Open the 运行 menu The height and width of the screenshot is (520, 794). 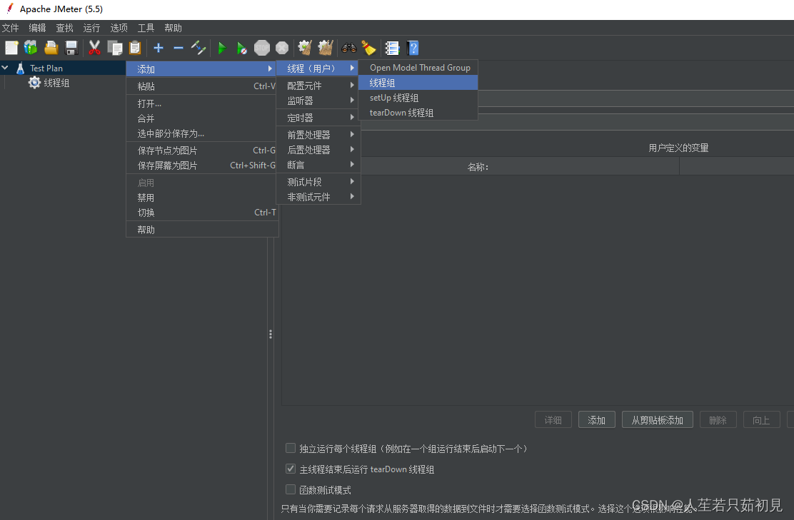tap(91, 28)
